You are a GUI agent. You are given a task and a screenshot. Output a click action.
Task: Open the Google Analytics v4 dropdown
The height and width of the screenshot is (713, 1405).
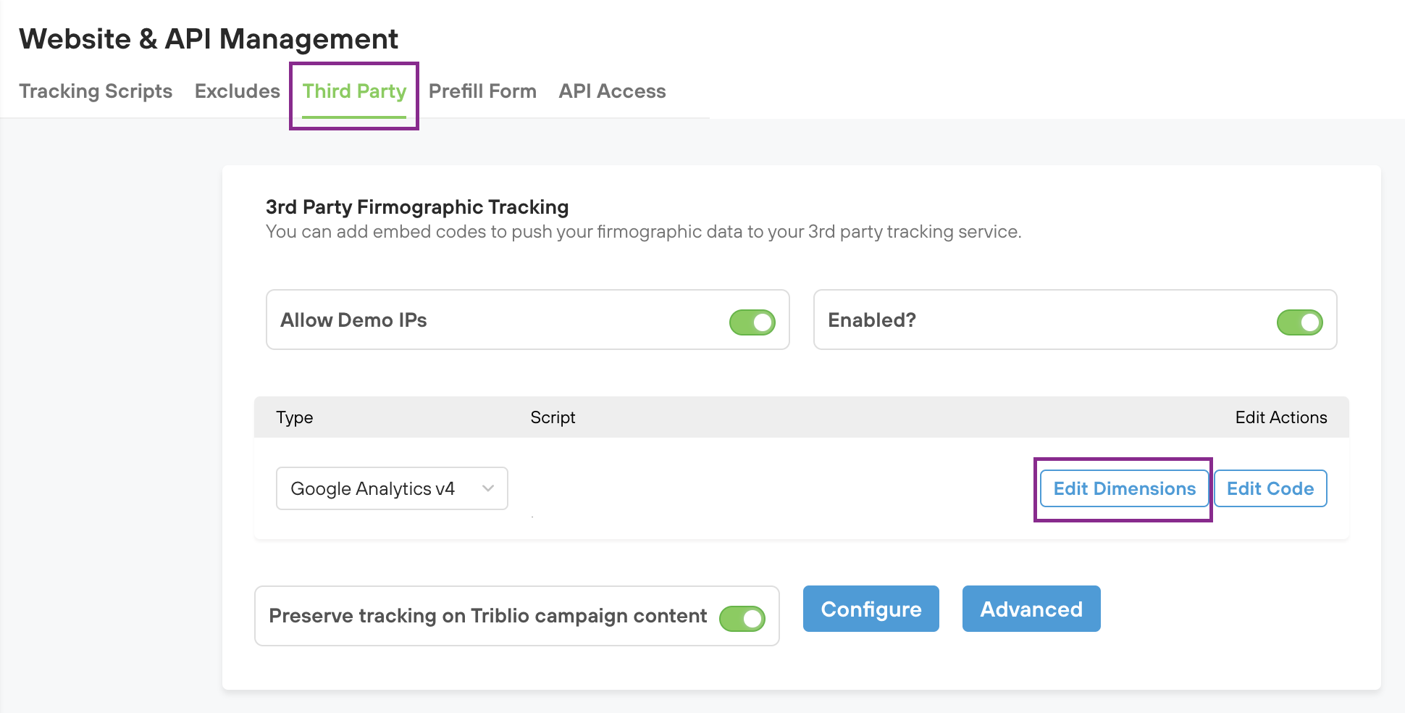pos(391,488)
